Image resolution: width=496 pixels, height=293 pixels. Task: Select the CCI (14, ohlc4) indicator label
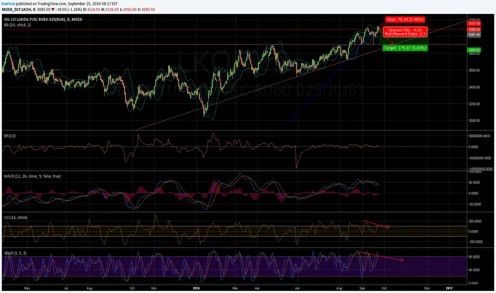(16, 217)
